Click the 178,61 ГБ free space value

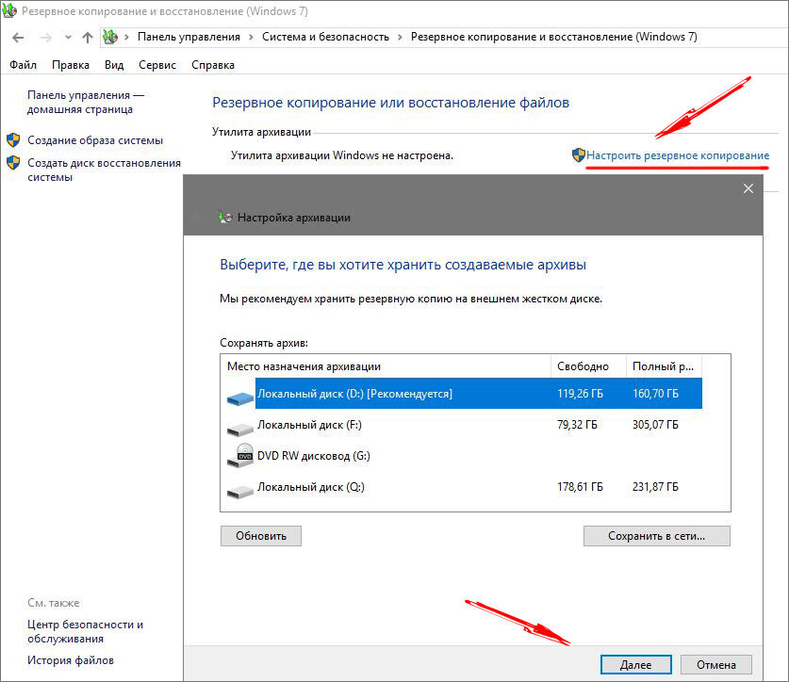pos(580,487)
